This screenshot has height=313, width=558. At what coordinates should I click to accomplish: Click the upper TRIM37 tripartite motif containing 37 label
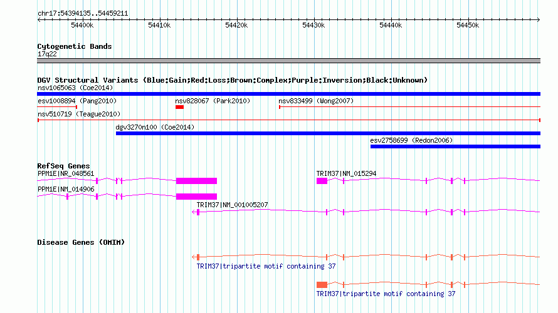coord(266,266)
